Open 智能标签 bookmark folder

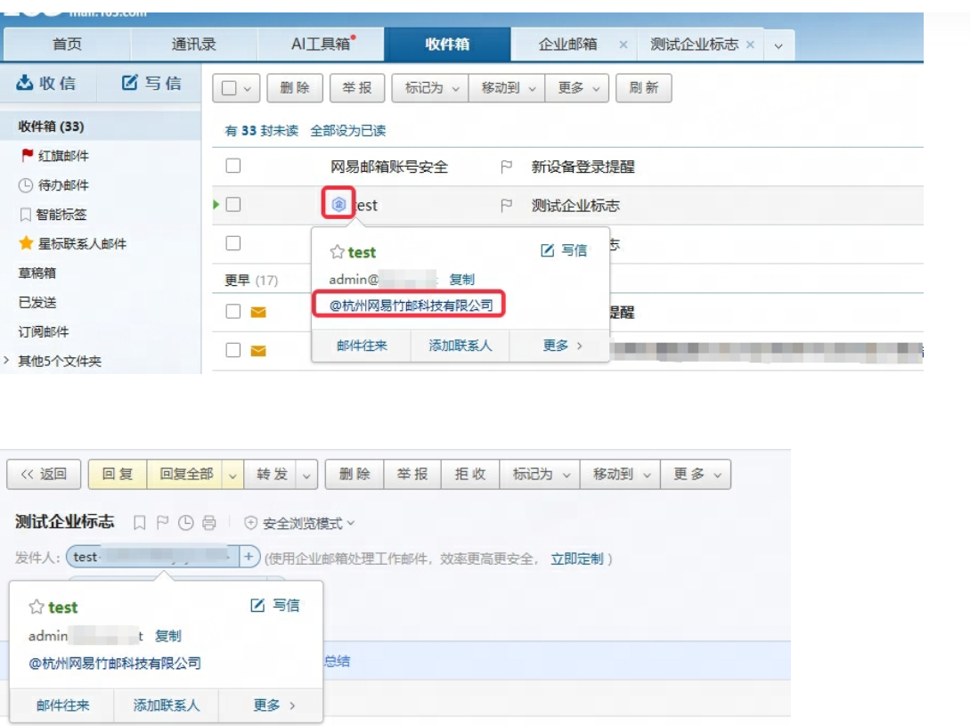[53, 214]
